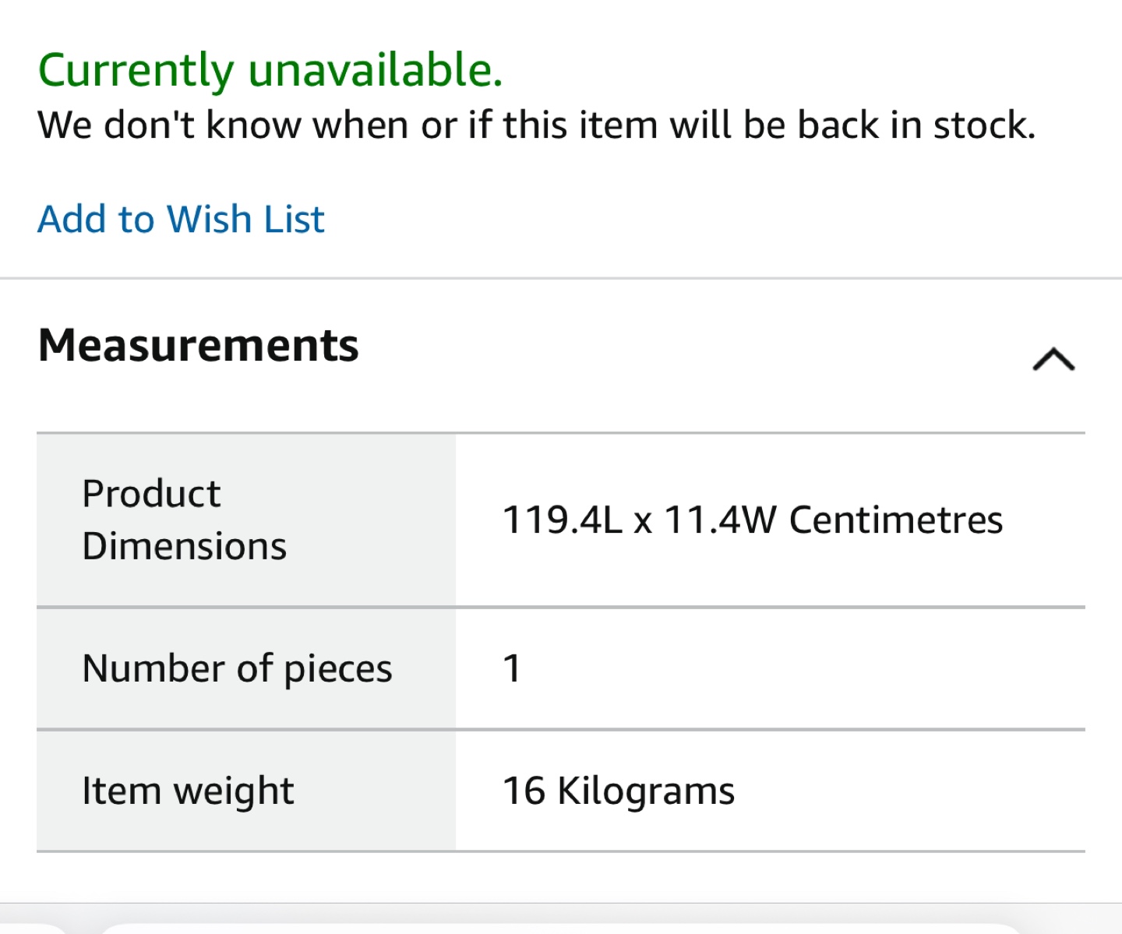This screenshot has width=1122, height=934.
Task: Click the word Product in table
Action: (x=152, y=494)
